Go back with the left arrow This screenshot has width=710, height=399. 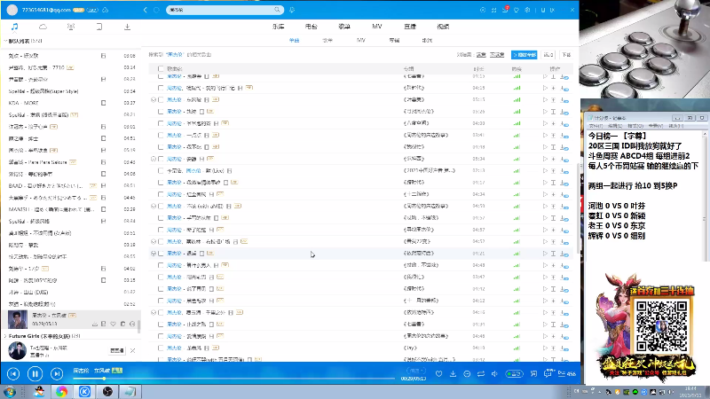(145, 10)
